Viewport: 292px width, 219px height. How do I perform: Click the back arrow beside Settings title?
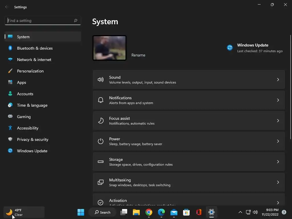click(7, 7)
